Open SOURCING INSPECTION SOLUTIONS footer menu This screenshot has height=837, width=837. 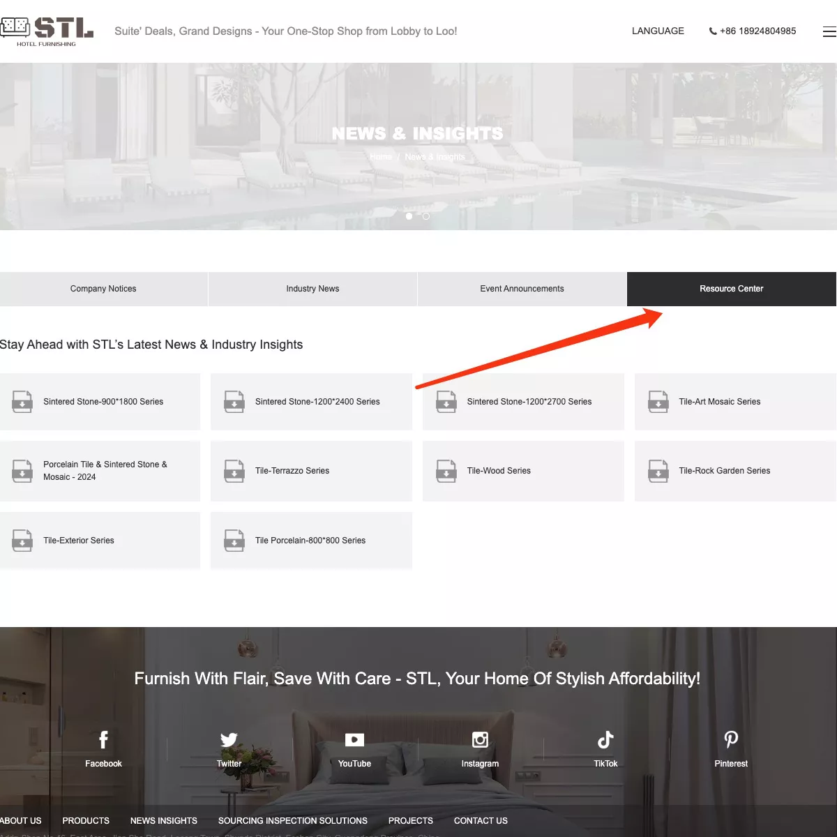pos(293,821)
